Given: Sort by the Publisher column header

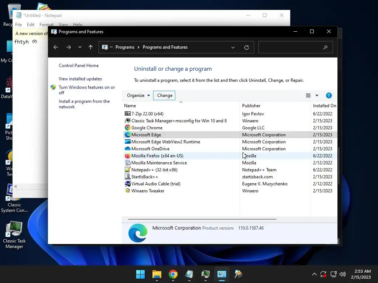Looking at the screenshot, I should (x=275, y=106).
